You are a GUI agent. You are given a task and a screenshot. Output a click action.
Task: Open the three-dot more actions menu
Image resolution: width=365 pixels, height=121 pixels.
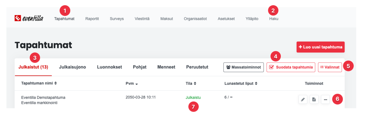(326, 100)
